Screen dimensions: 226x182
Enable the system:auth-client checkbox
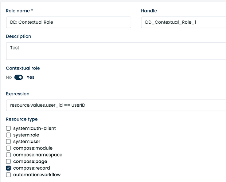8,128
